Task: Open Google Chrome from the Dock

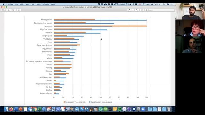Action: point(35,109)
